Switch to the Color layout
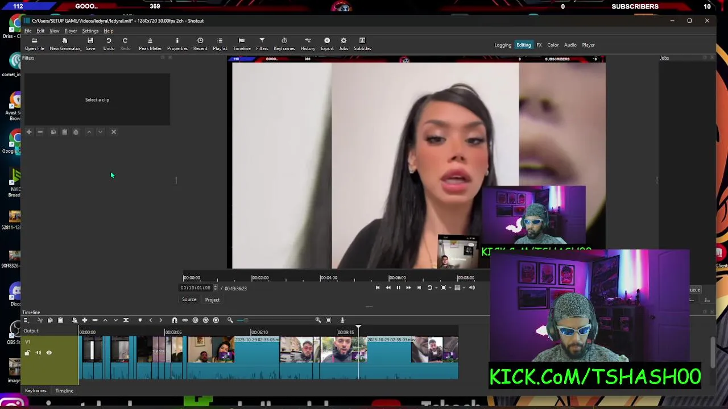 (553, 45)
